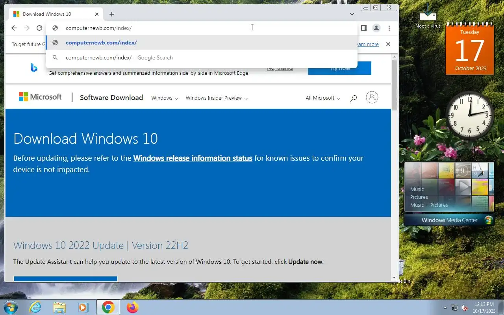
Task: Launch Internet Explorer from the taskbar
Action: (x=35, y=307)
